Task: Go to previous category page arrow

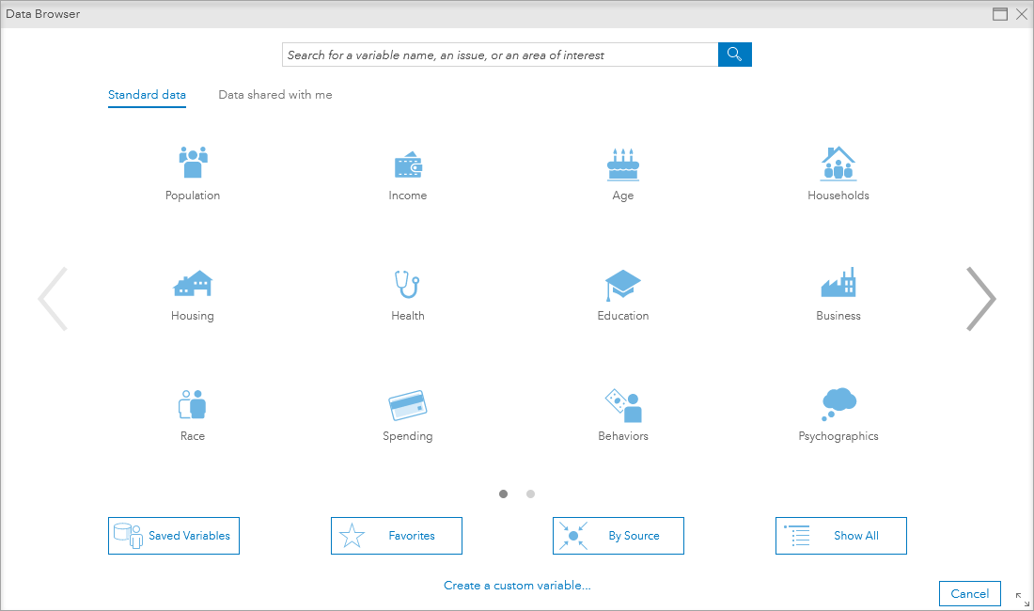Action: [53, 299]
